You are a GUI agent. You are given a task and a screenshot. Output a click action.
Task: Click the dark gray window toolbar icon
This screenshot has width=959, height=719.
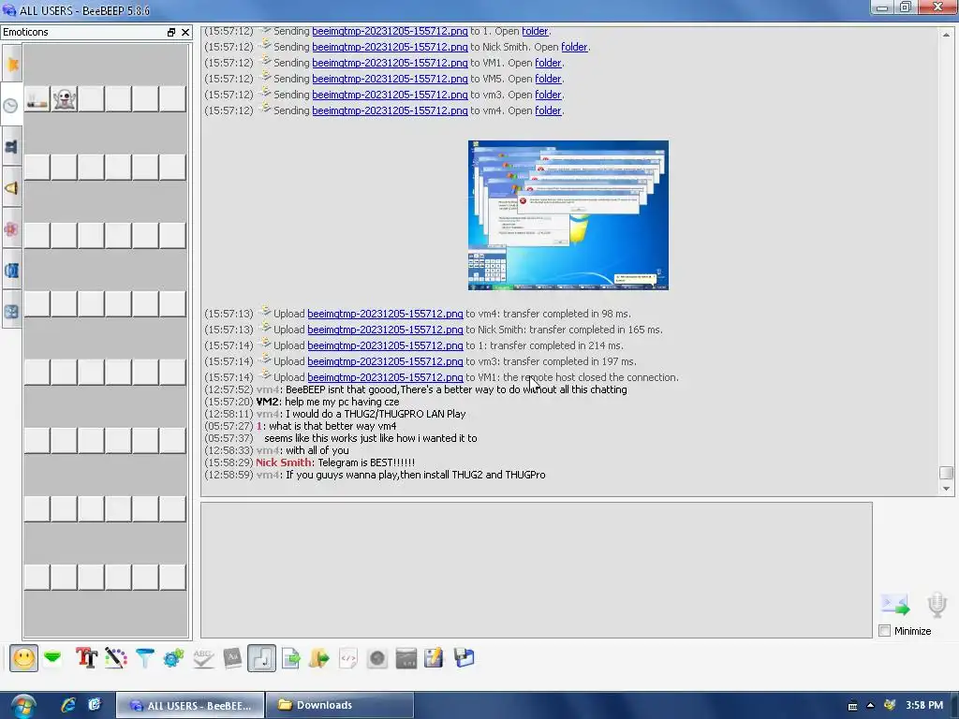pyautogui.click(x=406, y=658)
